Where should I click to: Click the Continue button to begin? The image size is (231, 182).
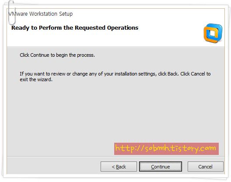[161, 167]
